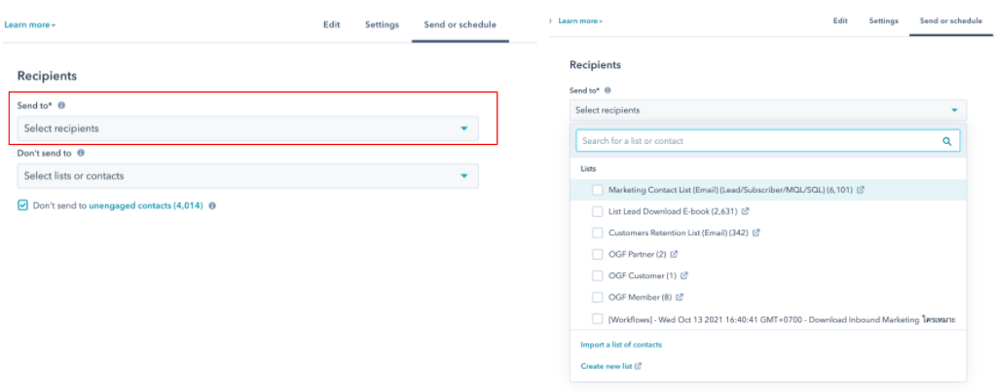Open left Select recipients dropdown
This screenshot has width=995, height=392.
247,128
